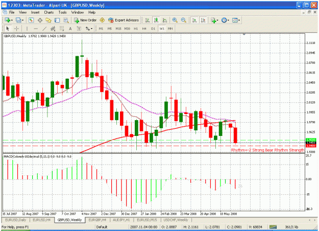Select the vertical line drawing tool
The image size is (319, 231).
[27, 29]
